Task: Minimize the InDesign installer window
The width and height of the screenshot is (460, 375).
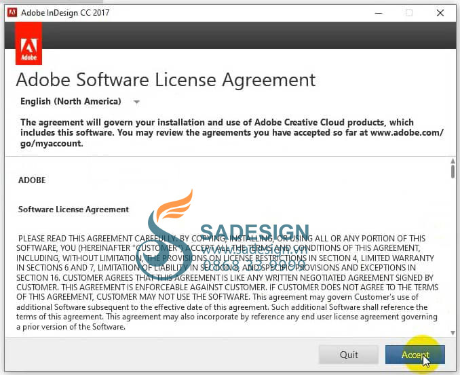Action: 379,13
